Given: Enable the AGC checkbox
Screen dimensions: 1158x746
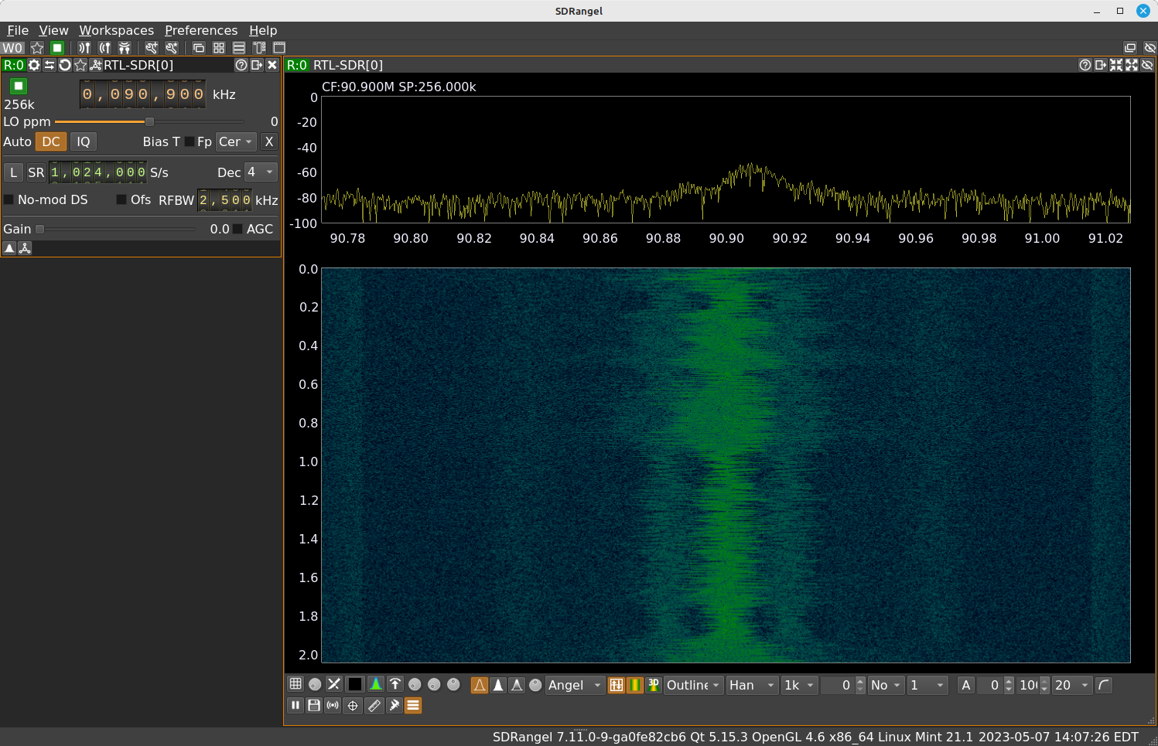Looking at the screenshot, I should 238,229.
